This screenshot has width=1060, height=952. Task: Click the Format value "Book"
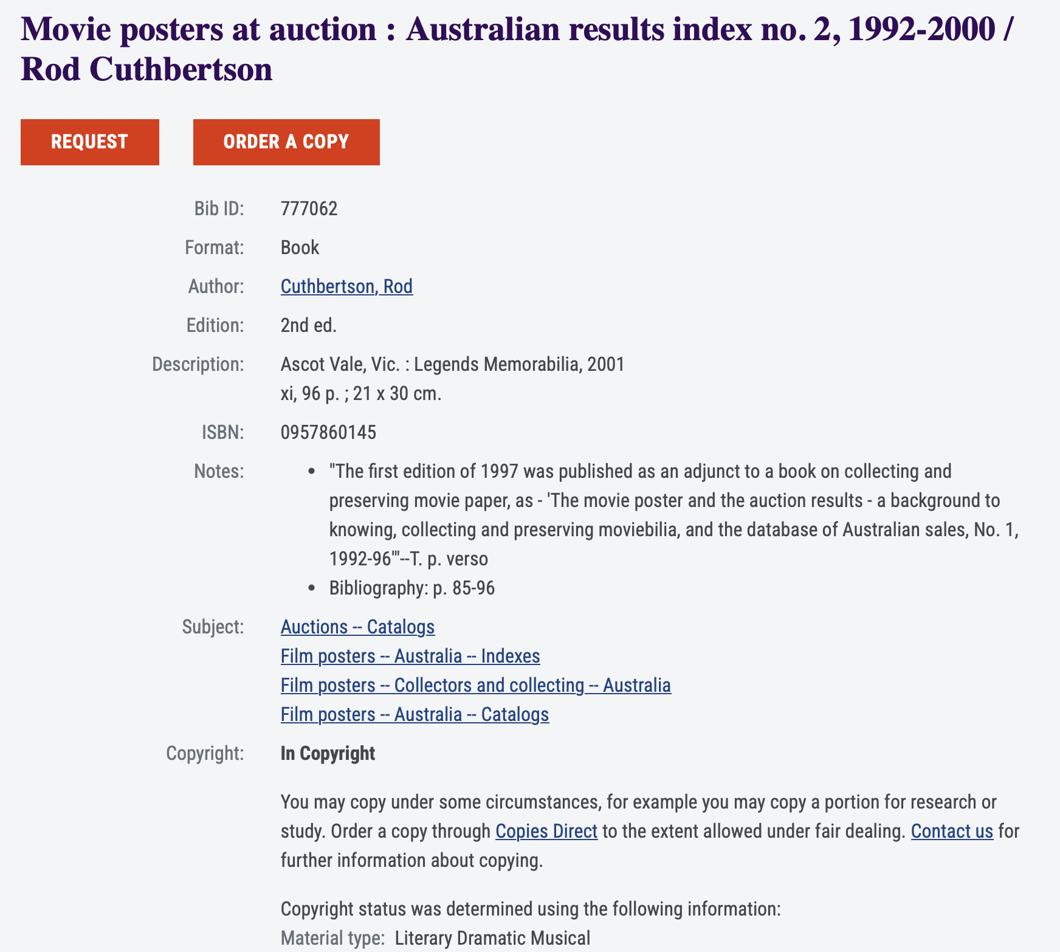click(x=300, y=247)
